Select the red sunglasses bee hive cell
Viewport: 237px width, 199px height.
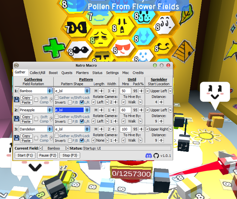(123, 48)
